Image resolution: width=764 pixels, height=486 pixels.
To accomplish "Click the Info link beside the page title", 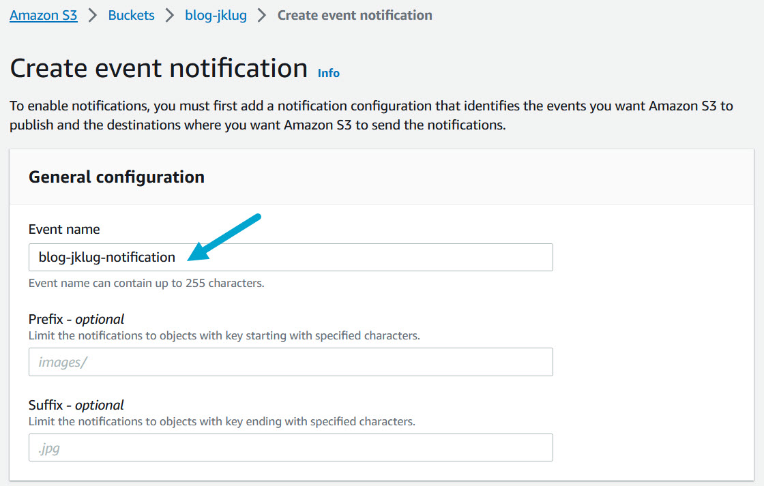I will (328, 73).
